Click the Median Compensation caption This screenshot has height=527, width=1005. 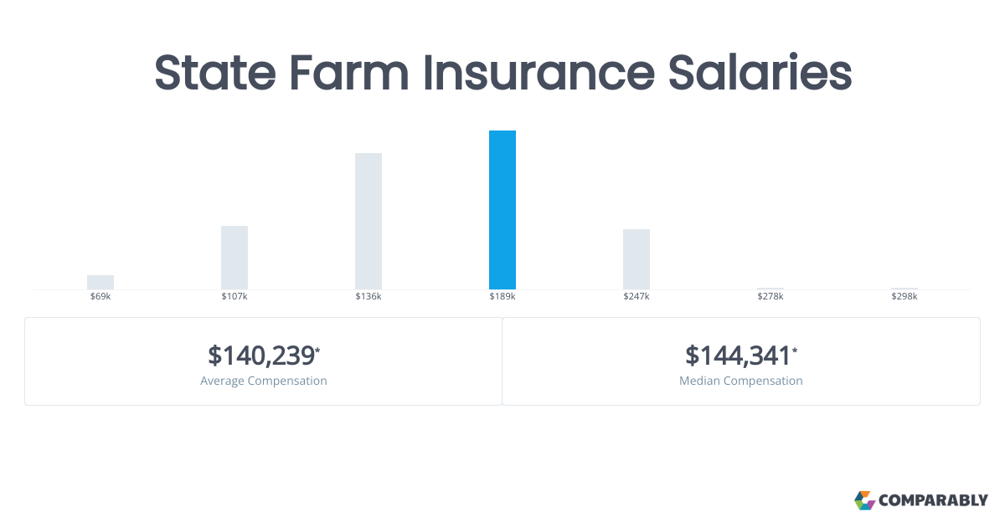point(741,381)
